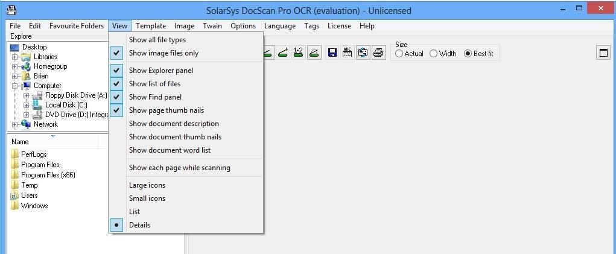
Task: Open the License menu
Action: [340, 26]
